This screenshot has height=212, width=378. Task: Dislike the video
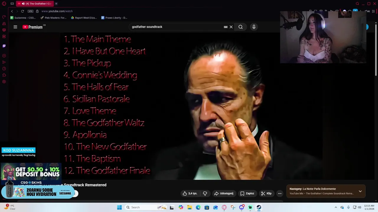pos(205,193)
